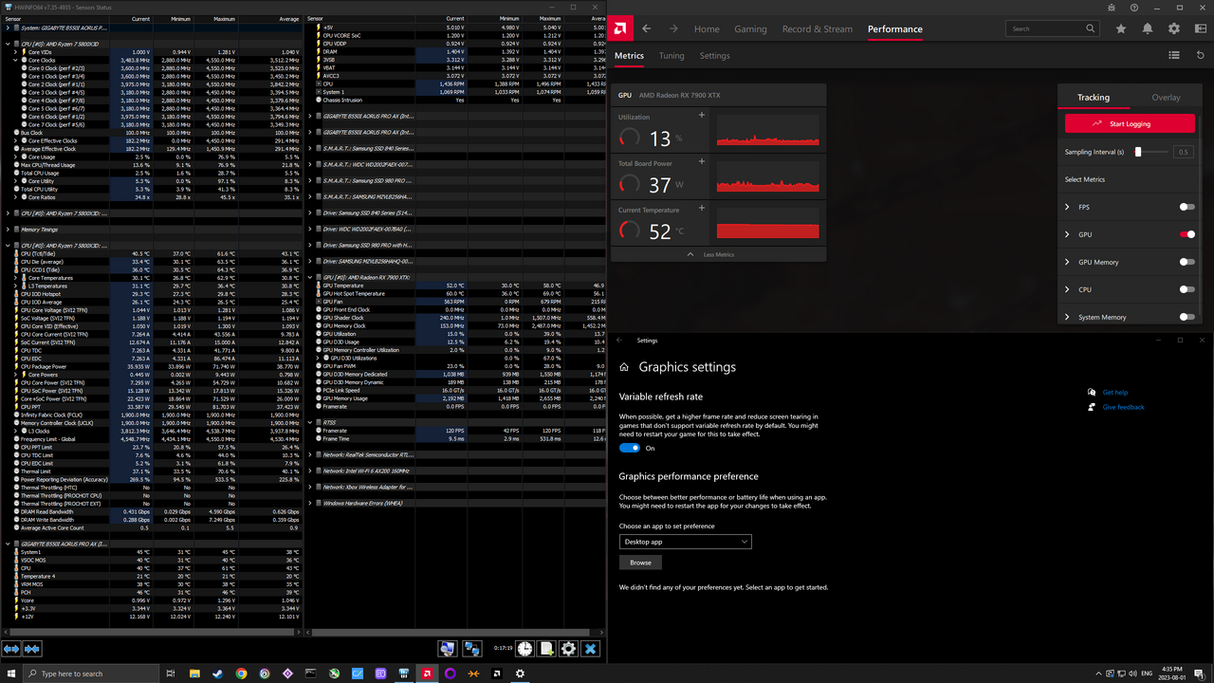The height and width of the screenshot is (683, 1214).
Task: Switch to the Tuning tab
Action: (671, 56)
